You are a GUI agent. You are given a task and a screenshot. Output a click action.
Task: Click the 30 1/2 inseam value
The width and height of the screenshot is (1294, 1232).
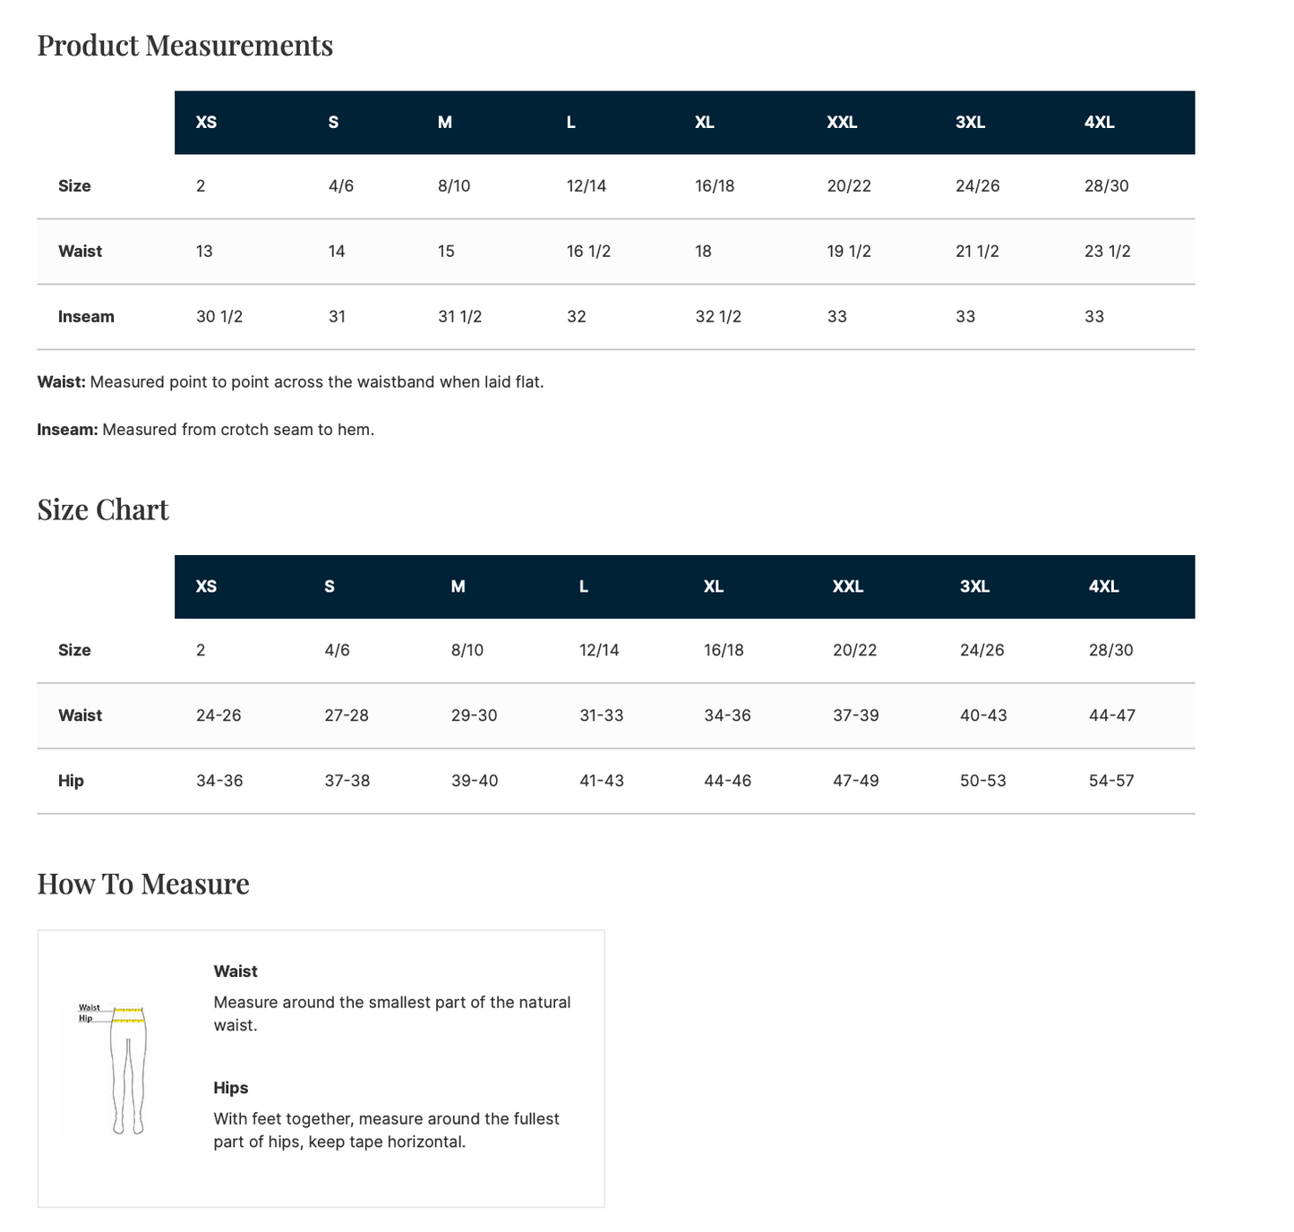point(219,317)
